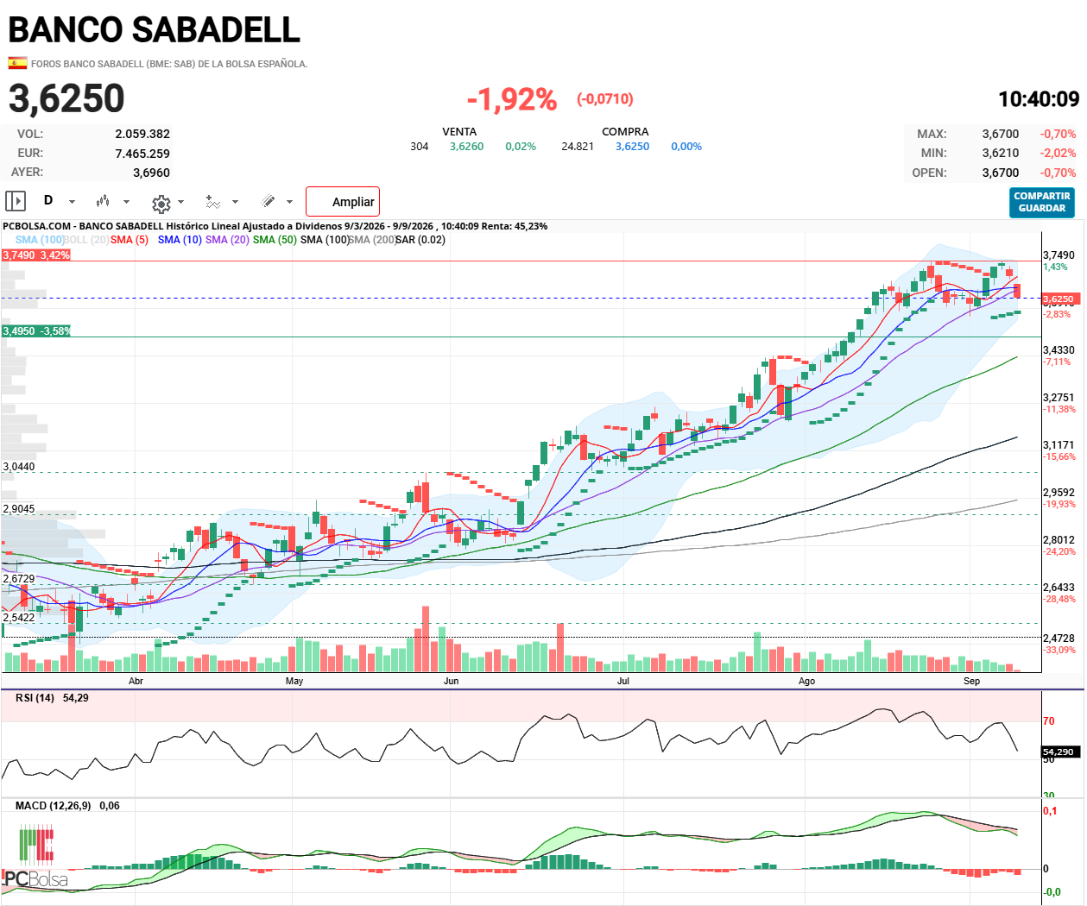Toggle the gray SMA (200) indicator
The image size is (1087, 906).
tap(372, 240)
